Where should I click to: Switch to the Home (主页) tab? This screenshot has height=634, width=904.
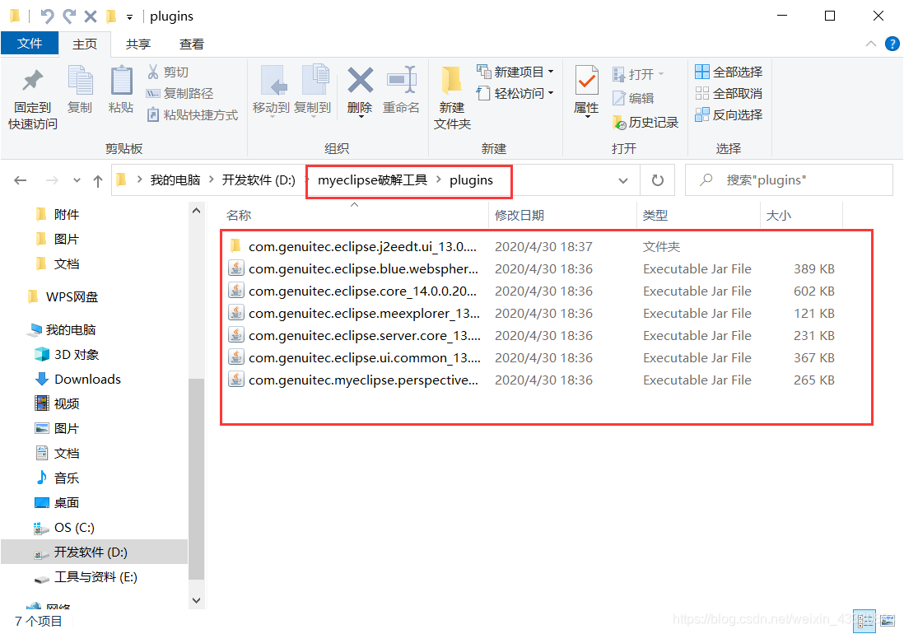(x=85, y=44)
